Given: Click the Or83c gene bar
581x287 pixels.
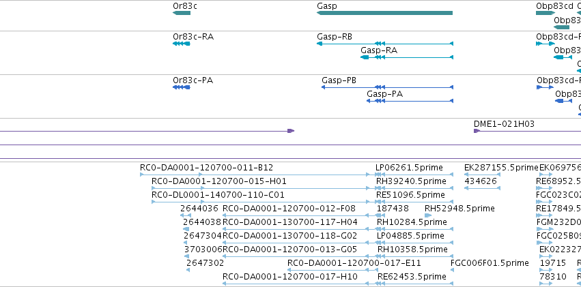Looking at the screenshot, I should pyautogui.click(x=182, y=13).
